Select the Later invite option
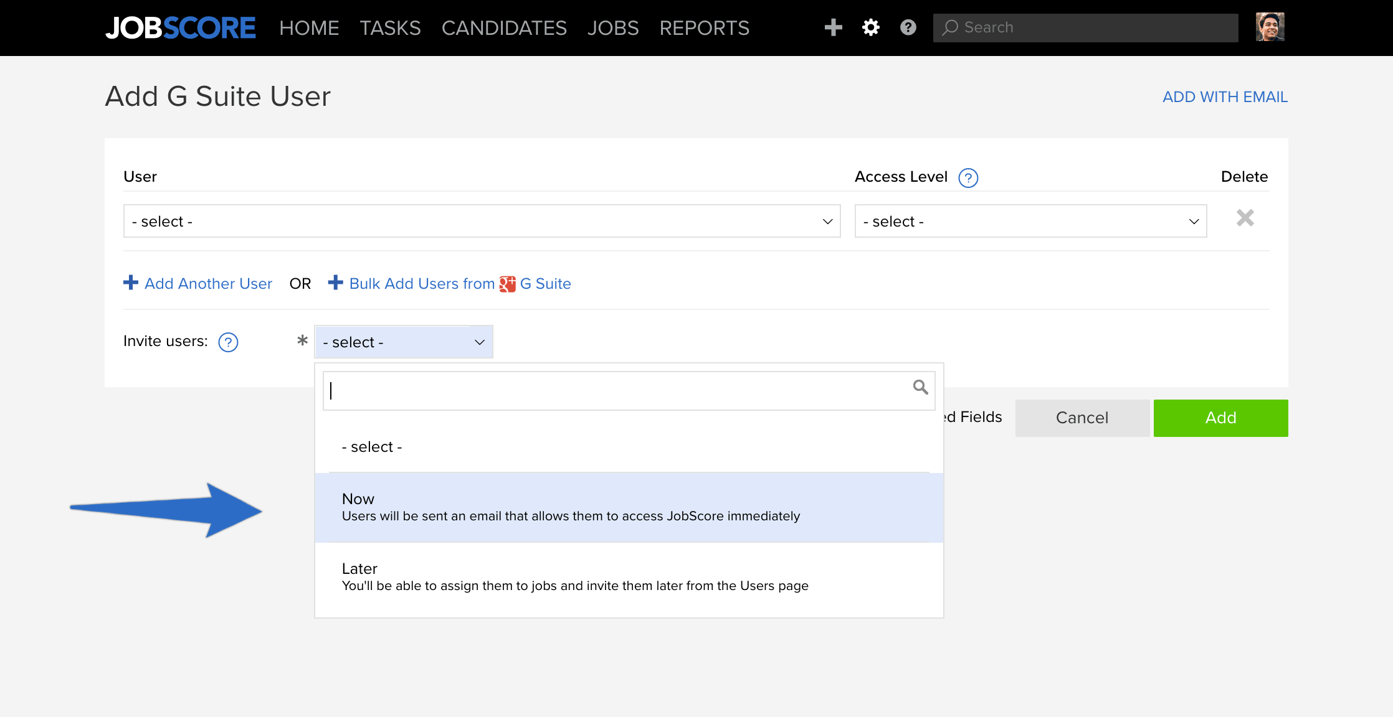 tap(629, 577)
